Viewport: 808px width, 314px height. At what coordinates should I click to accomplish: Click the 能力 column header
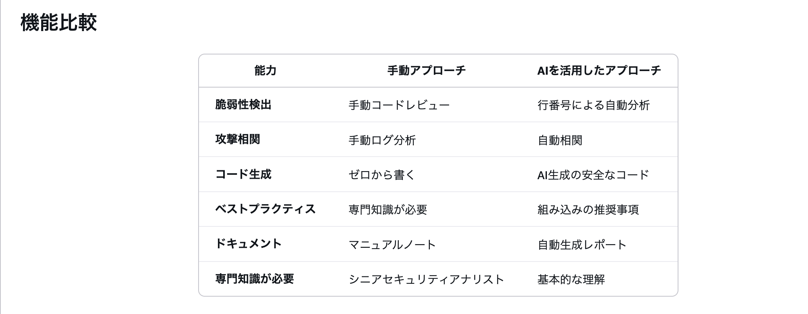tap(265, 71)
